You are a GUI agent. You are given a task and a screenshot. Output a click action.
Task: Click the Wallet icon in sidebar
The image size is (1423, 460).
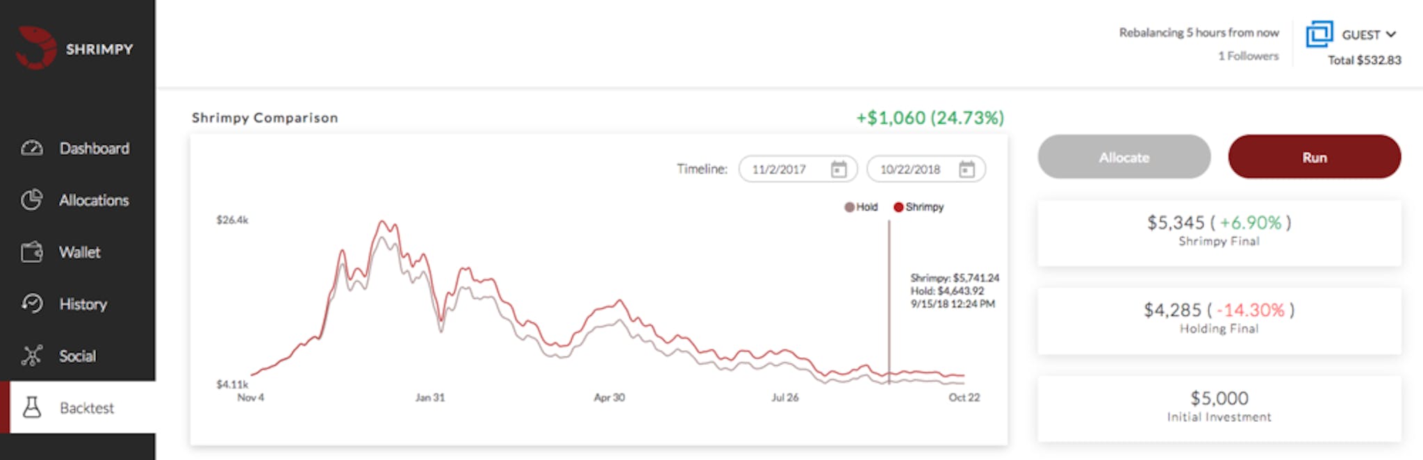(32, 252)
